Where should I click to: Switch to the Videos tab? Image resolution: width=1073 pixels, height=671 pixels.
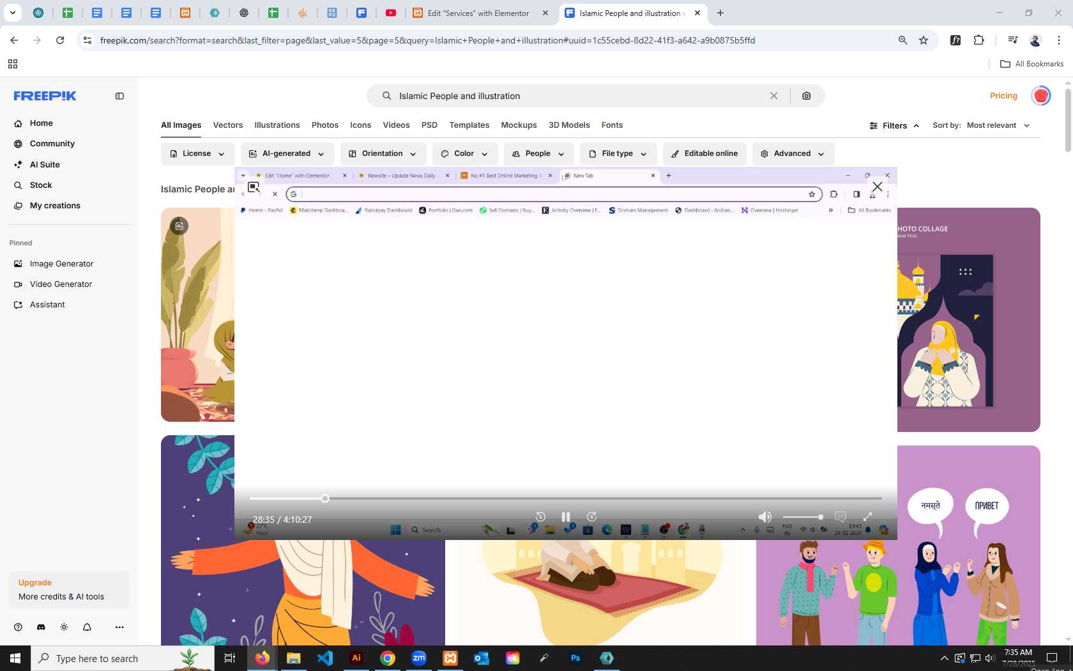pos(396,125)
